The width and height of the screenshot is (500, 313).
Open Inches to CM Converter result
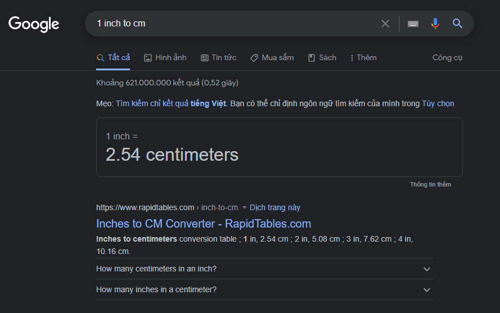pos(204,224)
